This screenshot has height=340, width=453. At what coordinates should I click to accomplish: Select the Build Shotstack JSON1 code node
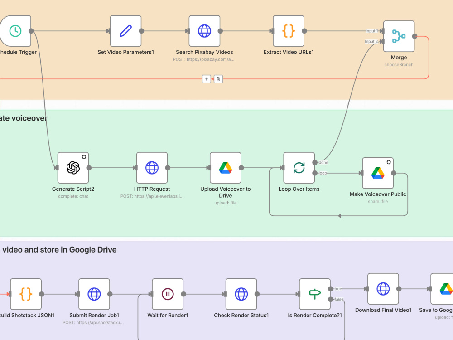tap(26, 294)
